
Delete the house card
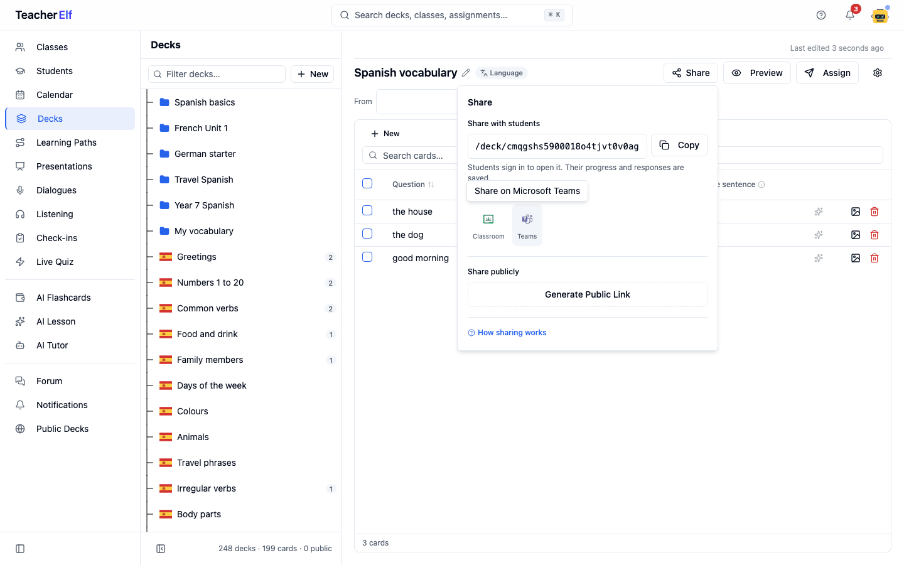click(874, 212)
